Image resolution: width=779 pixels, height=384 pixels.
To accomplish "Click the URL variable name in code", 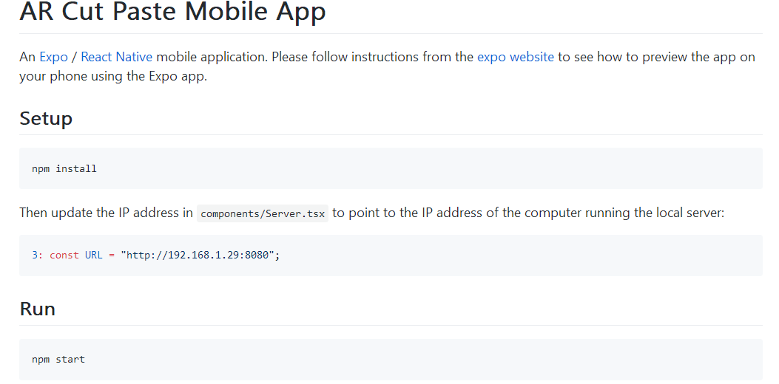I will (x=94, y=256).
